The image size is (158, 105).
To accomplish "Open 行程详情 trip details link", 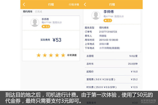I will (74, 4).
